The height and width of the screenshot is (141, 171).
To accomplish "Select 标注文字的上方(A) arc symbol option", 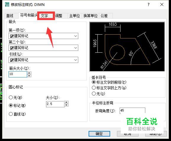I will coord(109,88).
